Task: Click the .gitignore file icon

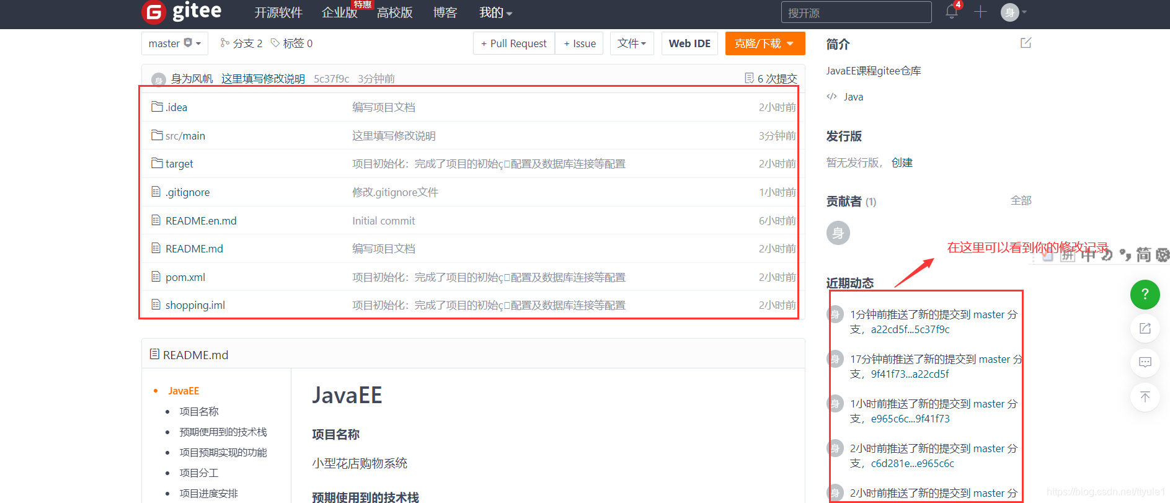Action: coord(156,192)
